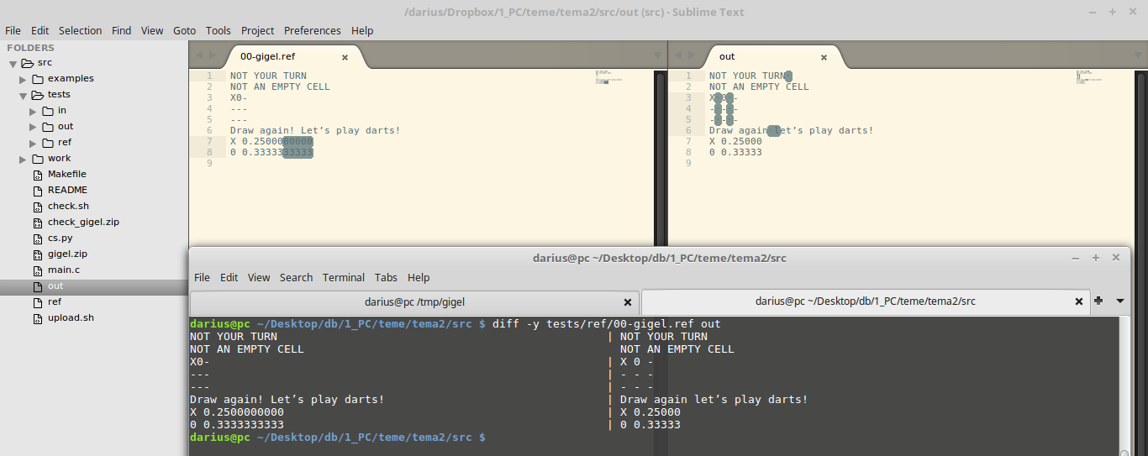Close the out editor tab
Viewport: 1148px width, 456px height.
[824, 57]
